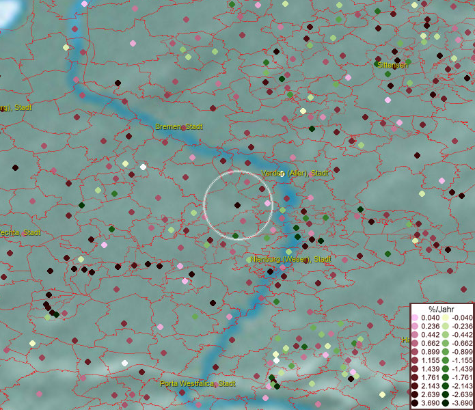
Task: Click the Sittensen place label
Action: point(392,65)
